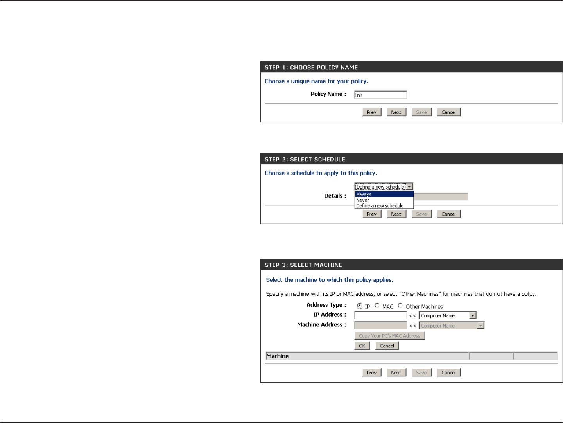Open the Computer Name dropdown beside Machine Address
The image size is (563, 423).
(452, 326)
